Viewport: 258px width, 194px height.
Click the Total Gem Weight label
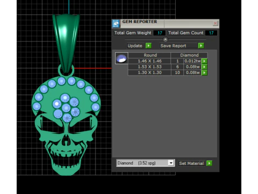[x=133, y=33]
